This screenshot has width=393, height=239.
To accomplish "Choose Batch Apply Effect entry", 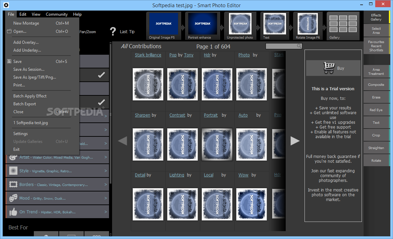I will (42, 96).
